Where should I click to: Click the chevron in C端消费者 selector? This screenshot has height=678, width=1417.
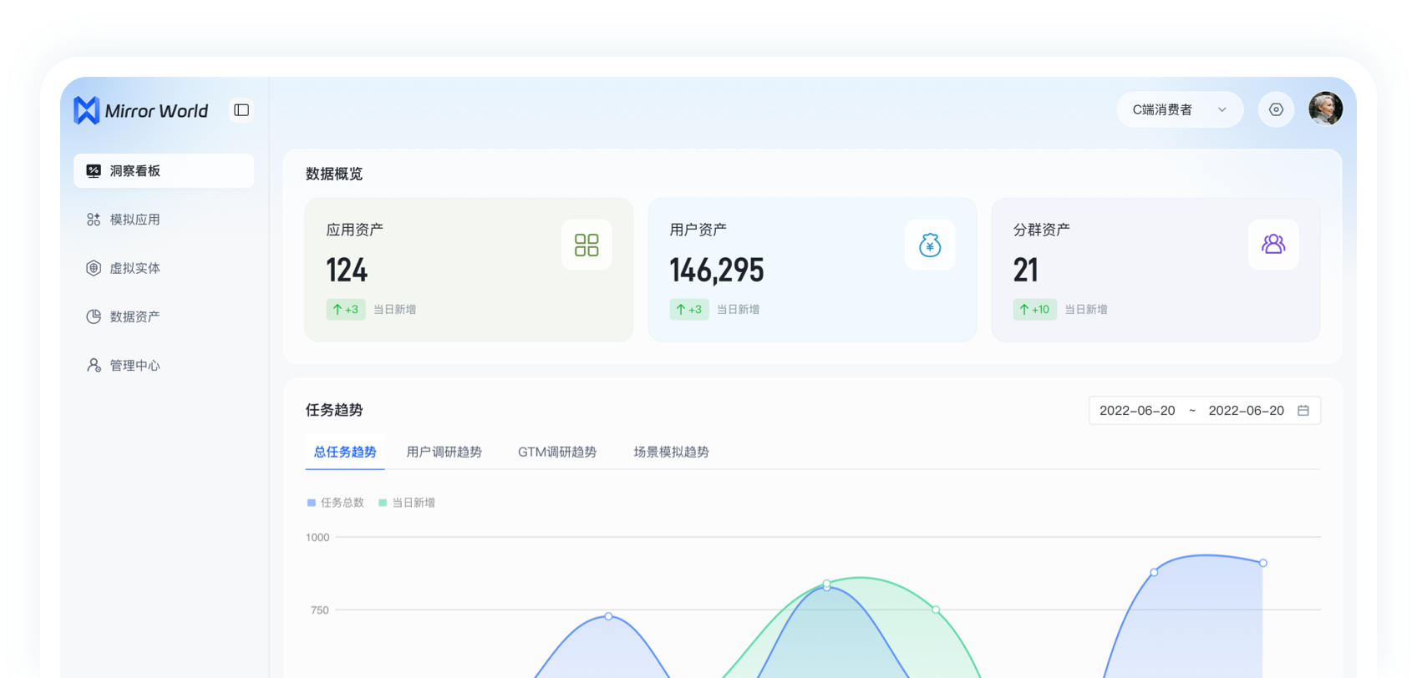[x=1222, y=109]
